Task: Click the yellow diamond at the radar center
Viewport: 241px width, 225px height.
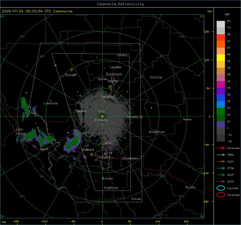Action: point(102,117)
